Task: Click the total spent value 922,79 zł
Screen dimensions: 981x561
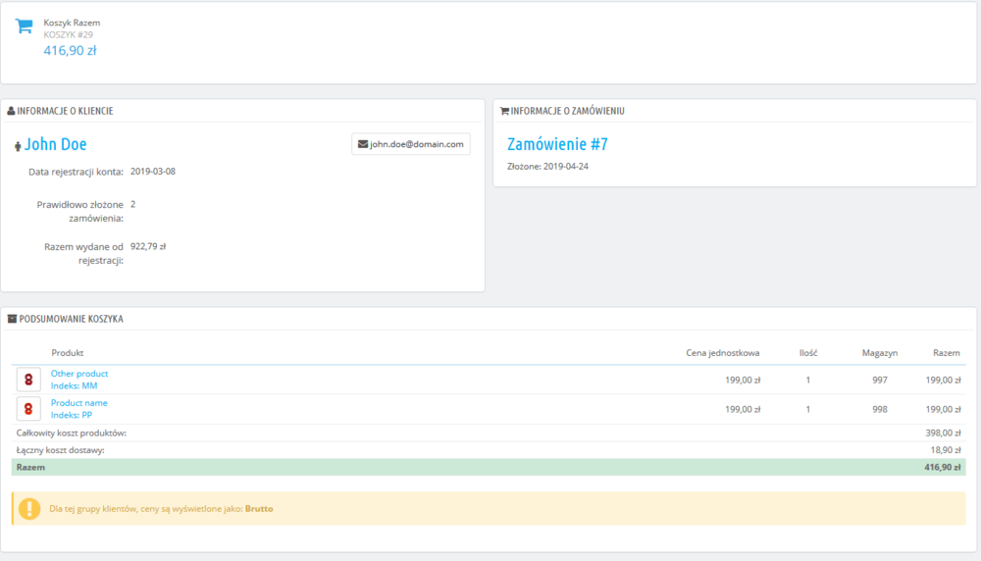Action: [x=148, y=246]
